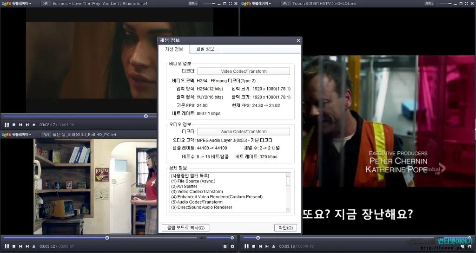Maximize the Eminem player window
476x253 pixels.
(225, 4)
